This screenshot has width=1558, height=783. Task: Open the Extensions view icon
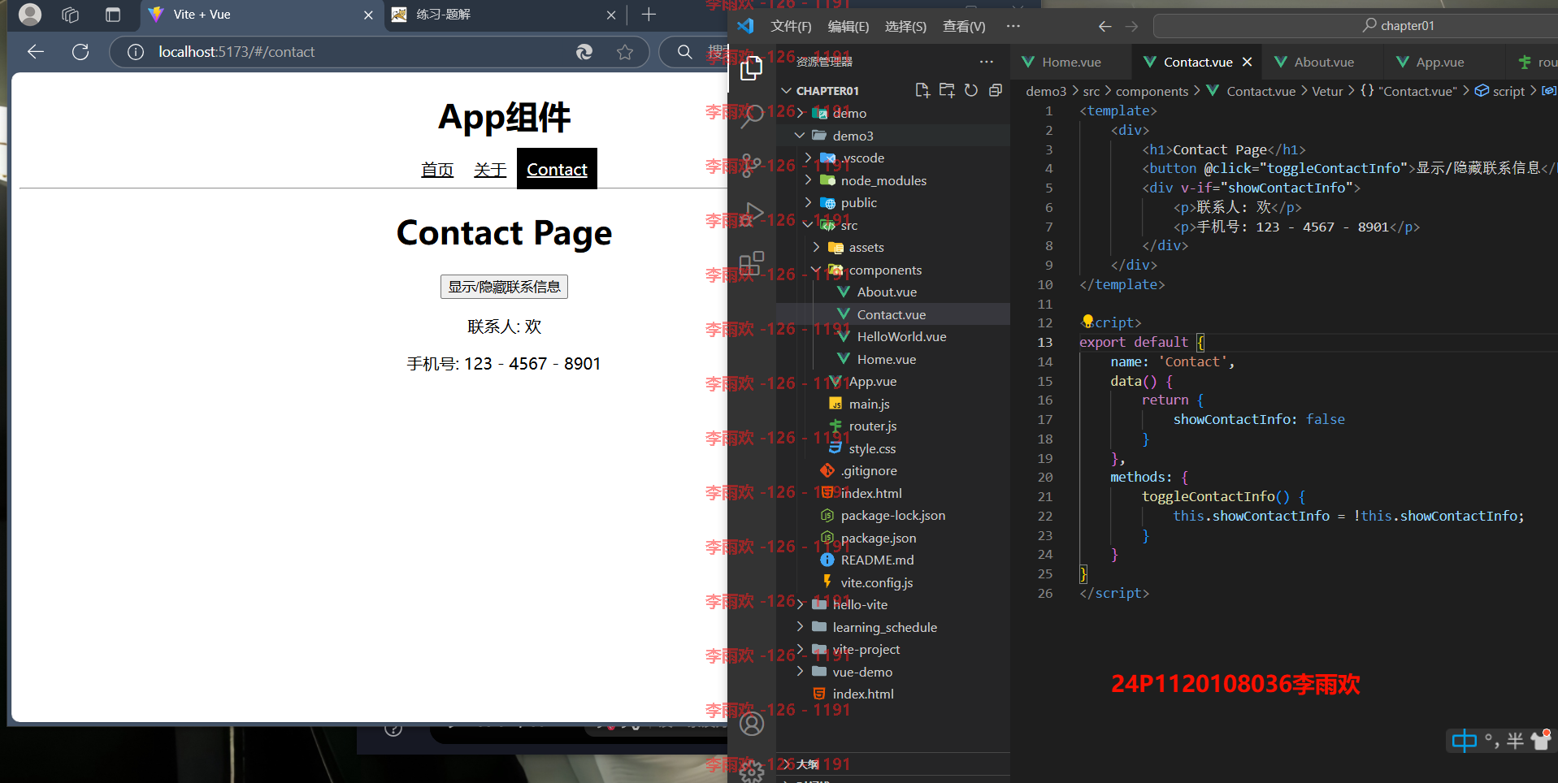752,263
